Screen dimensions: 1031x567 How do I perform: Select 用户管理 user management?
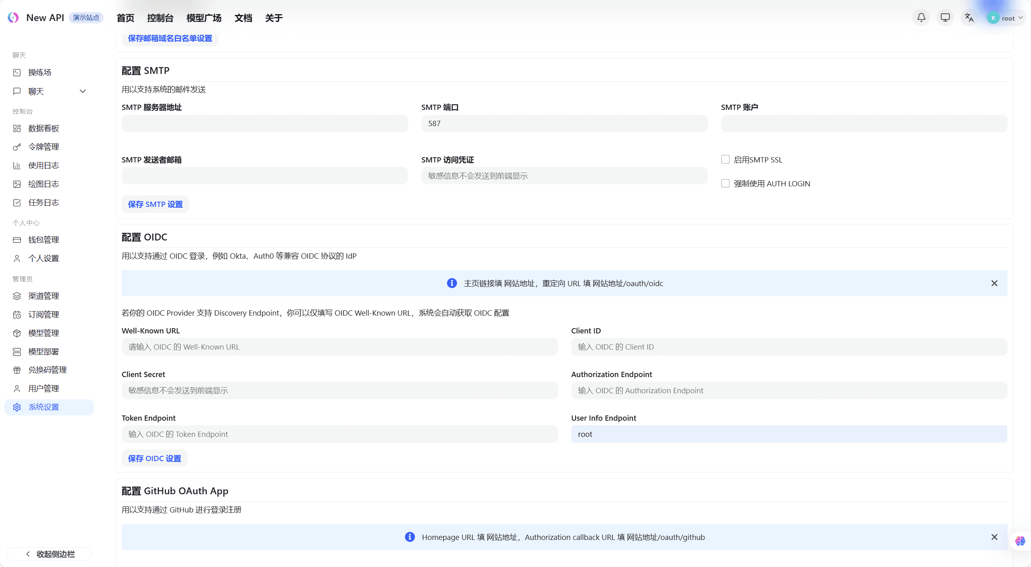click(x=43, y=388)
